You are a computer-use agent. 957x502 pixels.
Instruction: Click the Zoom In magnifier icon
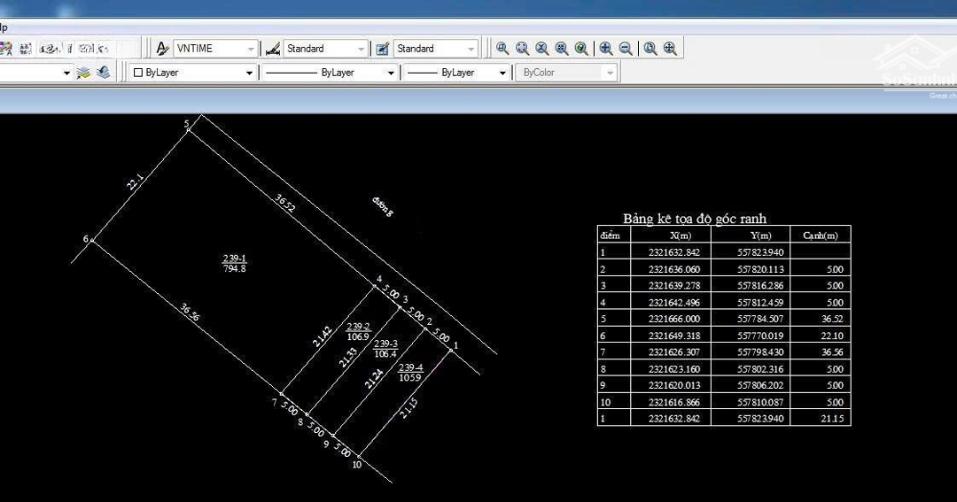click(606, 49)
